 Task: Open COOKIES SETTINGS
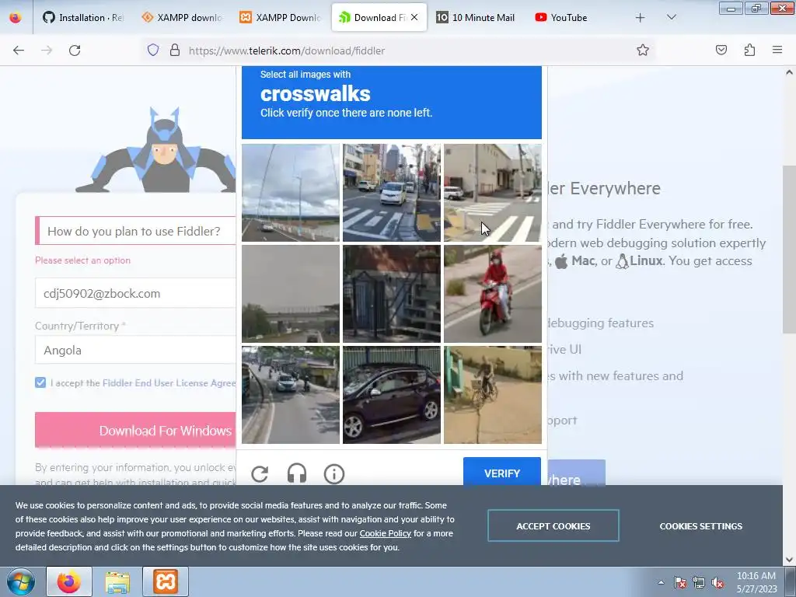point(700,526)
